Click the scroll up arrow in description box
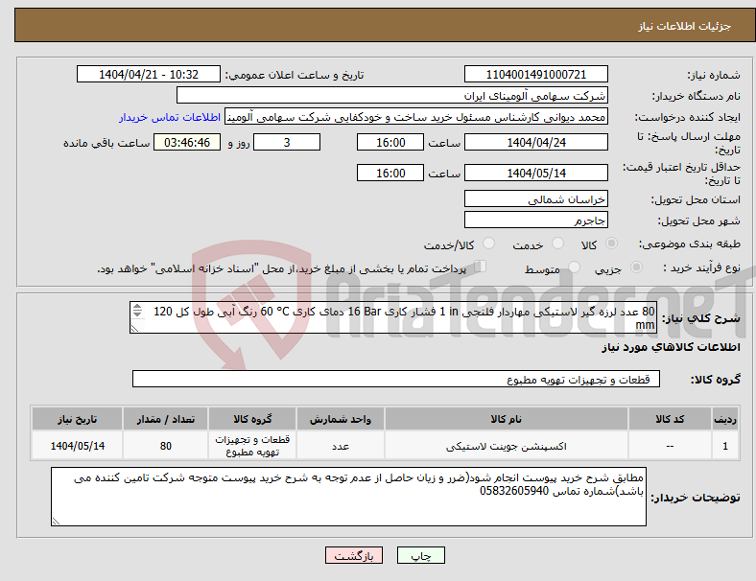Viewport: 756px width, 581px height. [137, 307]
